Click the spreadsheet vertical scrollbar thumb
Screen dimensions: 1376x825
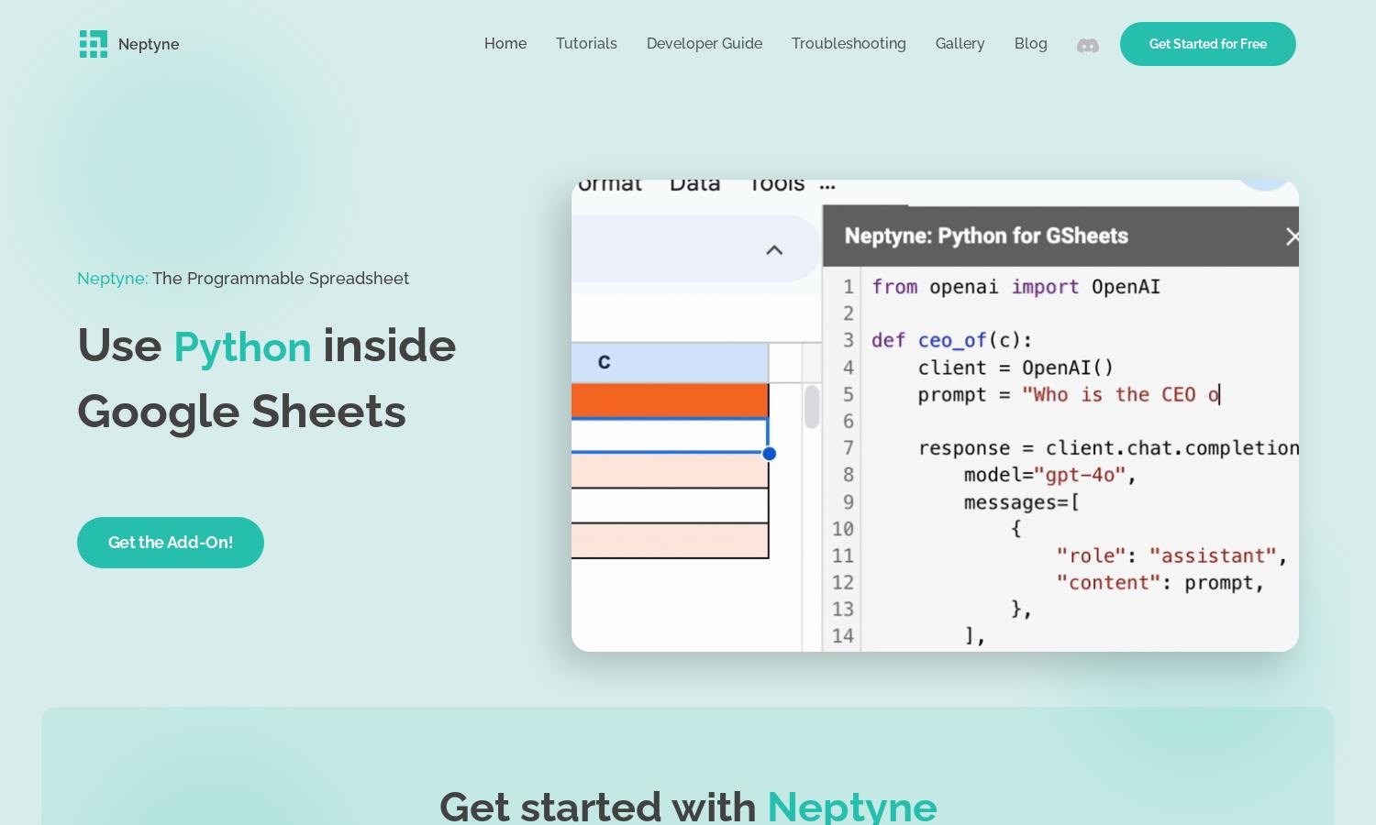click(x=812, y=407)
